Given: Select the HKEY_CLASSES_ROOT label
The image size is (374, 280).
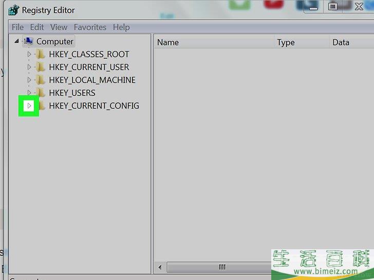Looking at the screenshot, I should click(89, 54).
